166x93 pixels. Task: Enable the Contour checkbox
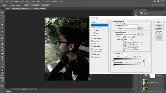94,30
